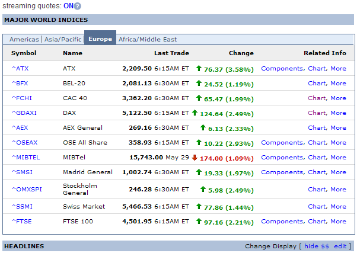Image resolution: width=357 pixels, height=253 pixels.
Task: Open the ^SMSI symbol link
Action: (22, 172)
